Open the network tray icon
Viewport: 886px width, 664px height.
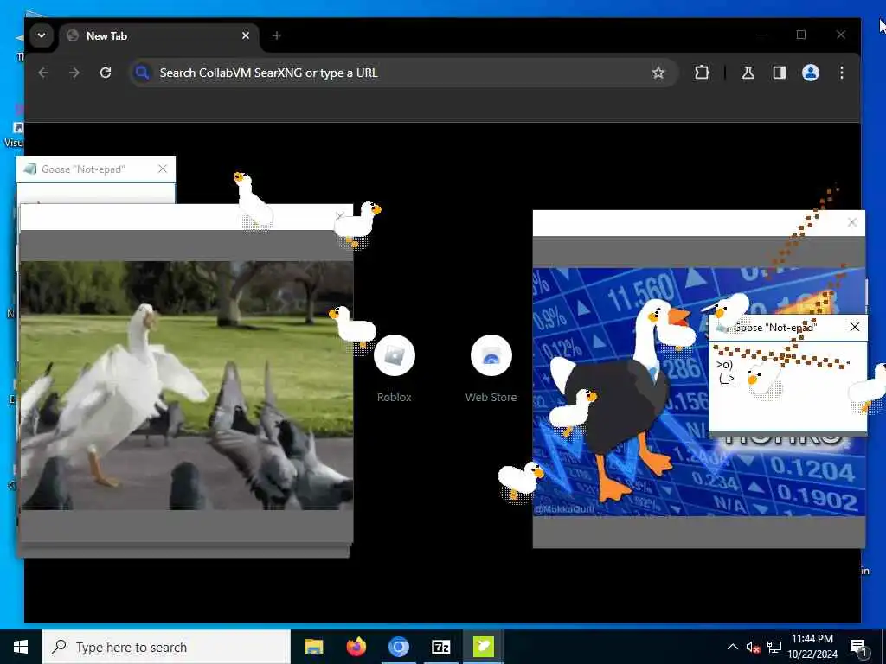[x=774, y=647]
